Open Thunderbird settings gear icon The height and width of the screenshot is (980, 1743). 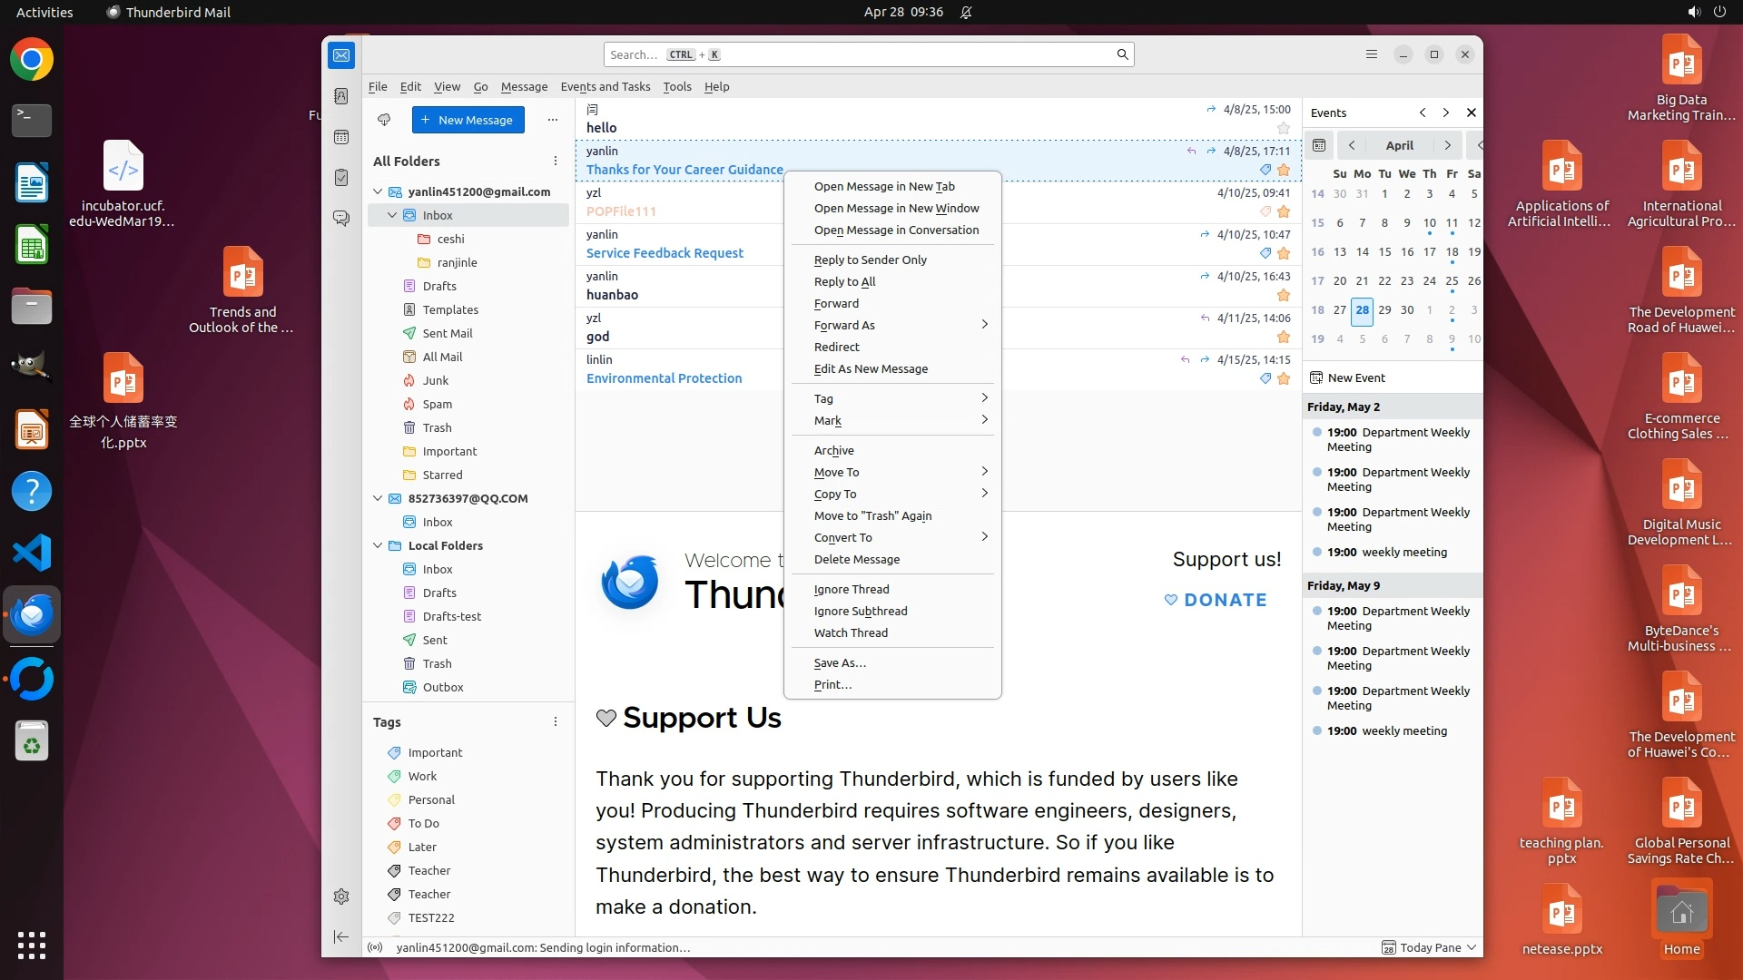point(341,897)
